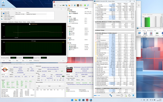Click the Clear button in stability test
This screenshot has height=102, width=163.
tap(17, 60)
